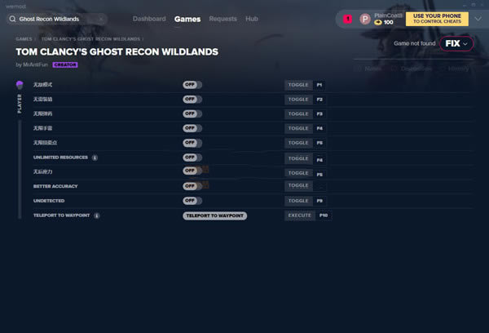
Task: Click the "100" points balance
Action: (388, 23)
